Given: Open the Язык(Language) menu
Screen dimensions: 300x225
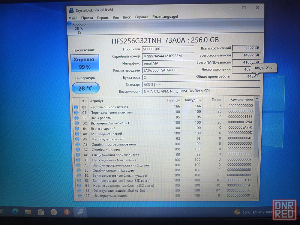Looking at the screenshot, I should 165,16.
